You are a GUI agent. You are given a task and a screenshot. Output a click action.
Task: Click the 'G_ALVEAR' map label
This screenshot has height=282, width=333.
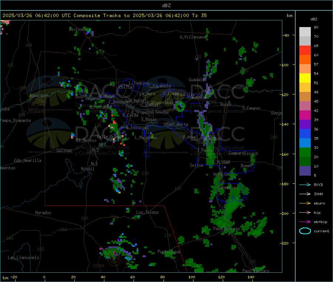(x=221, y=162)
